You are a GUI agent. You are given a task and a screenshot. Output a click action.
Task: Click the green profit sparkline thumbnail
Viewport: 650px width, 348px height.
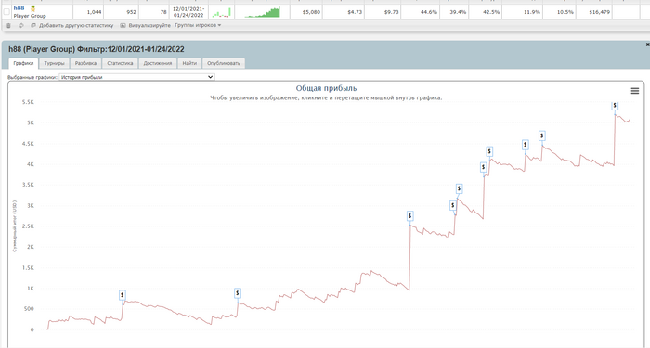tap(263, 12)
